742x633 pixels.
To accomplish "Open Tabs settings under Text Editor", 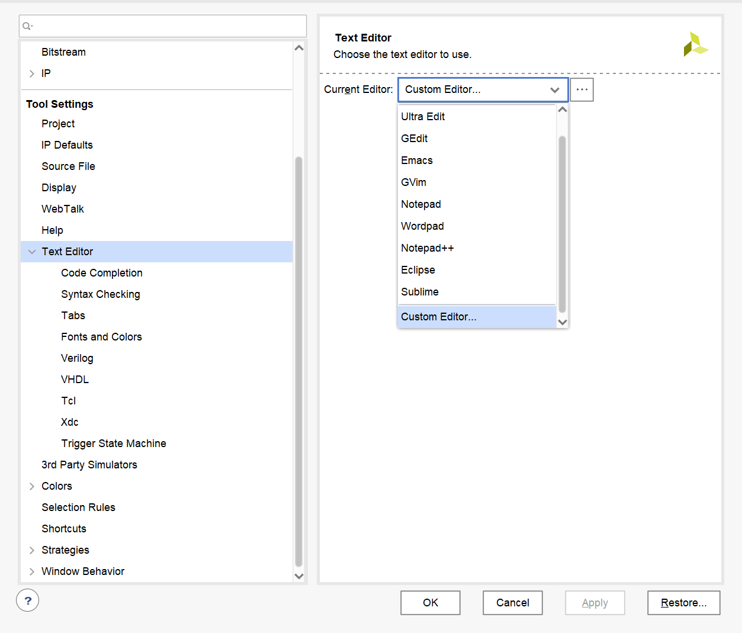I will [73, 316].
